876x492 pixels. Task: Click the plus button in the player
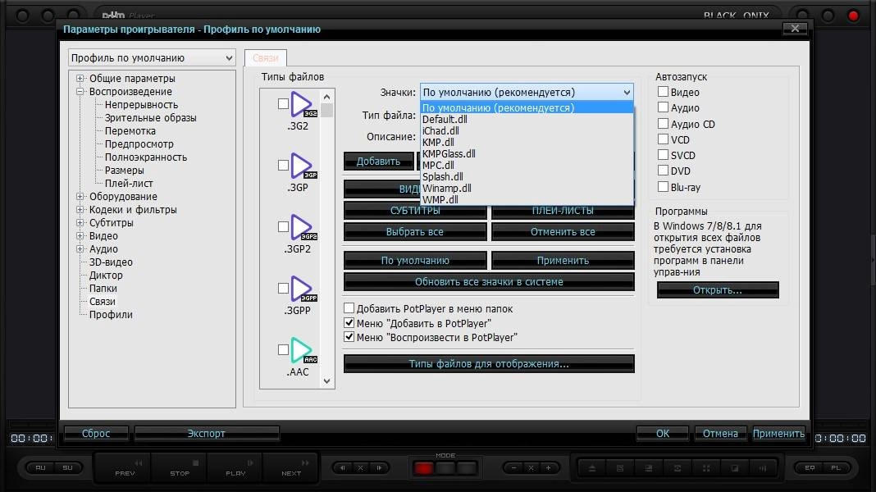(549, 468)
